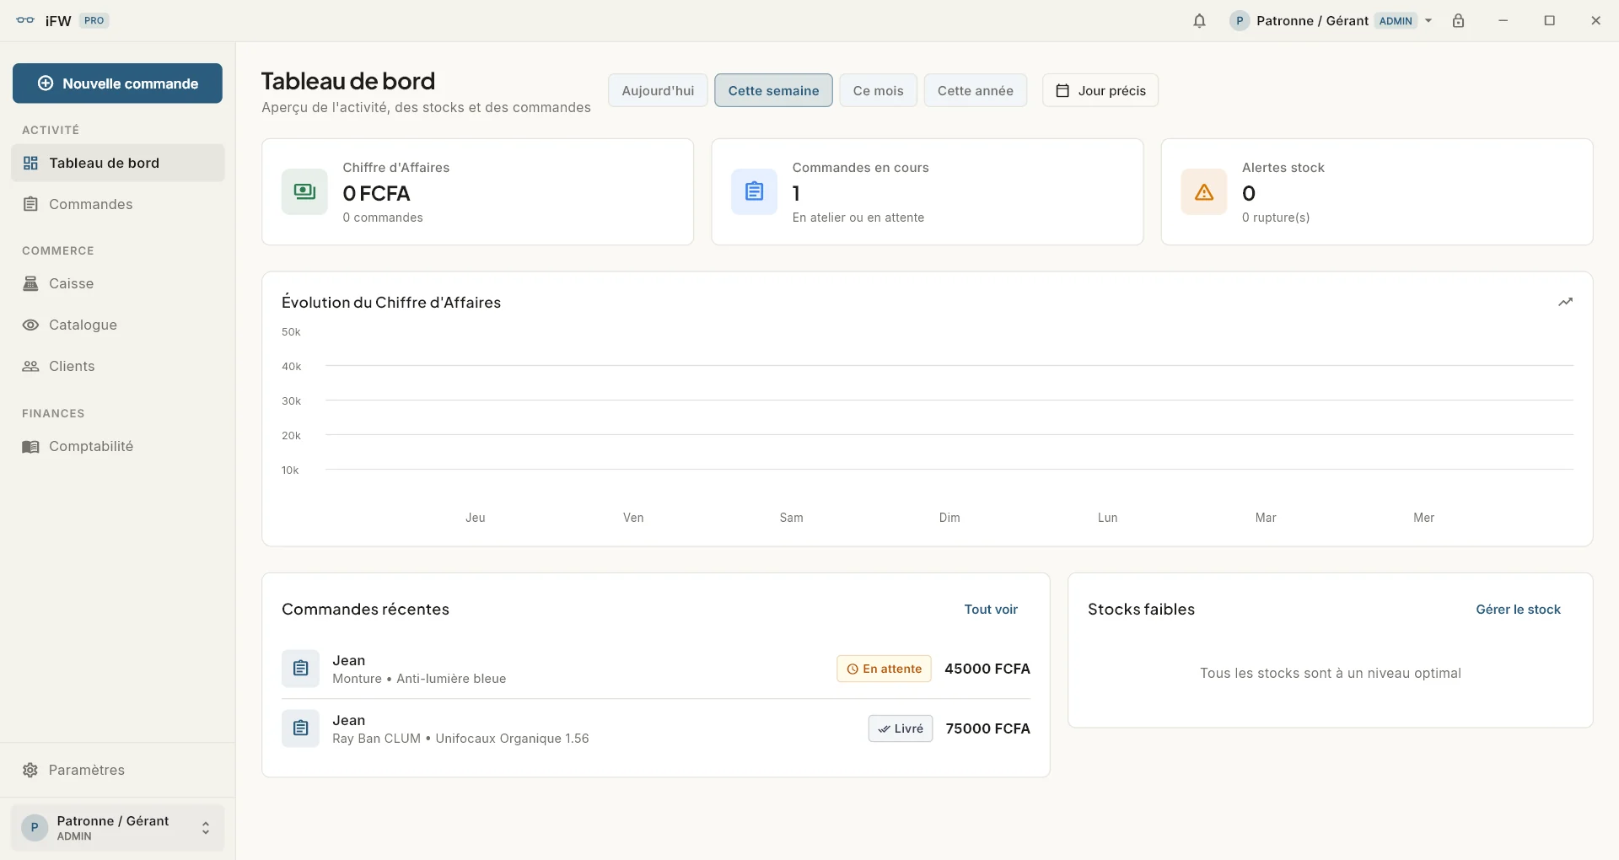Minimize the iFW window
This screenshot has height=860, width=1619.
pos(1503,21)
